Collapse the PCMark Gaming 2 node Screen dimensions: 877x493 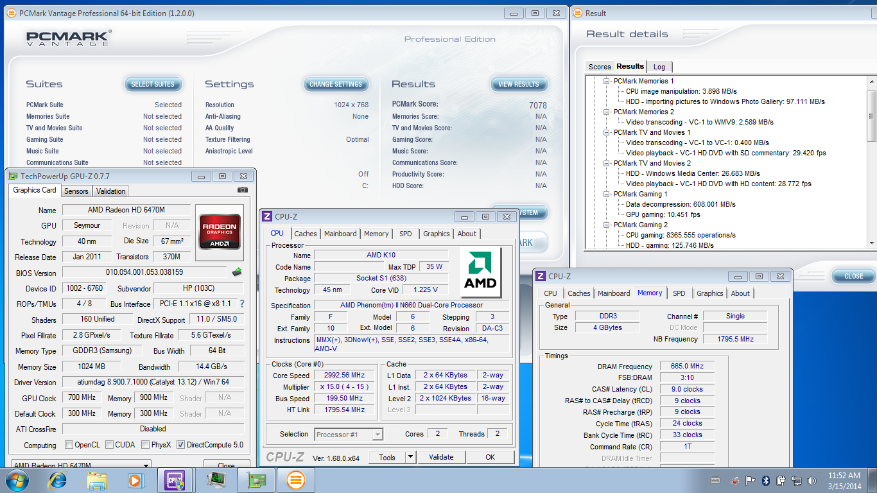coord(607,225)
